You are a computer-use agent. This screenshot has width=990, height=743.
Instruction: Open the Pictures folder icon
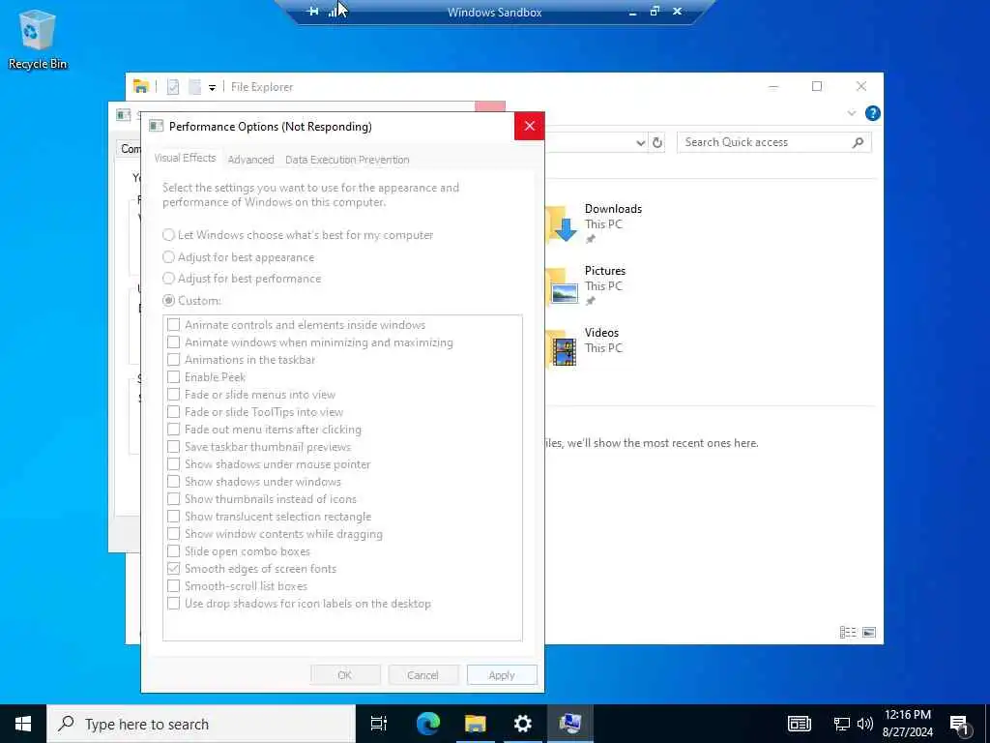click(x=562, y=285)
